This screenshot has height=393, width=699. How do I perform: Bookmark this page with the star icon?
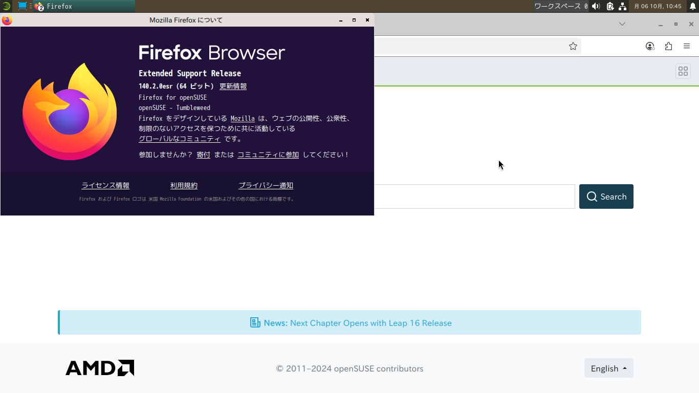click(573, 46)
